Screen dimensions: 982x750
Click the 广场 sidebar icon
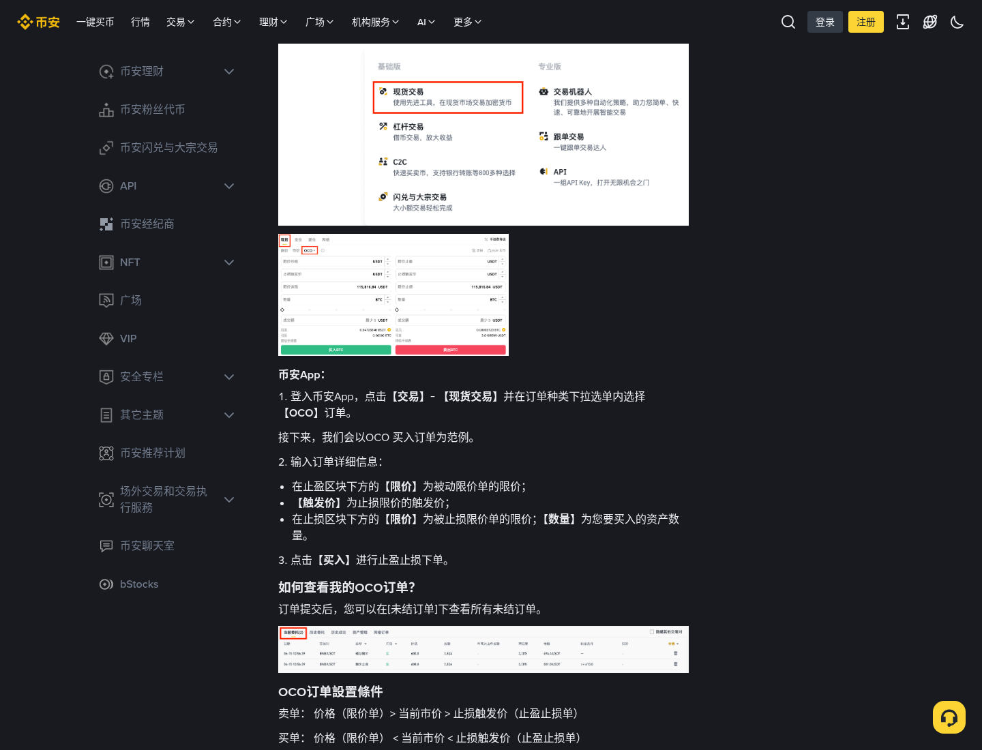[x=106, y=301]
